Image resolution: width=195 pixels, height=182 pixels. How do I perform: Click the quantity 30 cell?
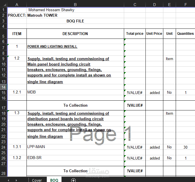(185, 147)
